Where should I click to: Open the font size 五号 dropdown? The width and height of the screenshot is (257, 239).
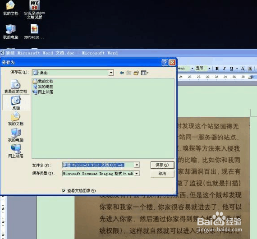pyautogui.click(x=209, y=69)
